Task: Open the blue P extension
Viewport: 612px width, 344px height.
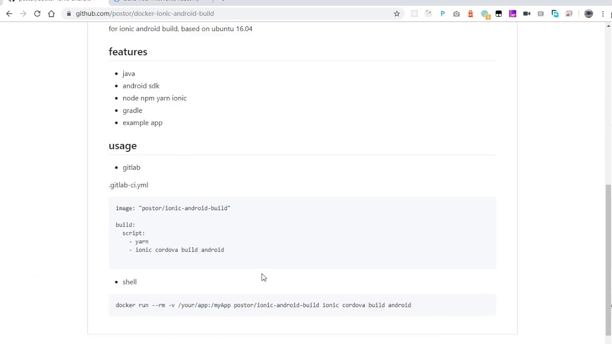Action: point(443,14)
